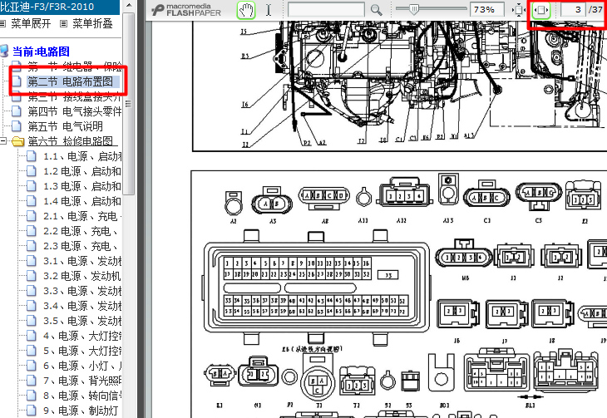
Task: Click the document icon beside 1.1、电源
Action: 32,156
